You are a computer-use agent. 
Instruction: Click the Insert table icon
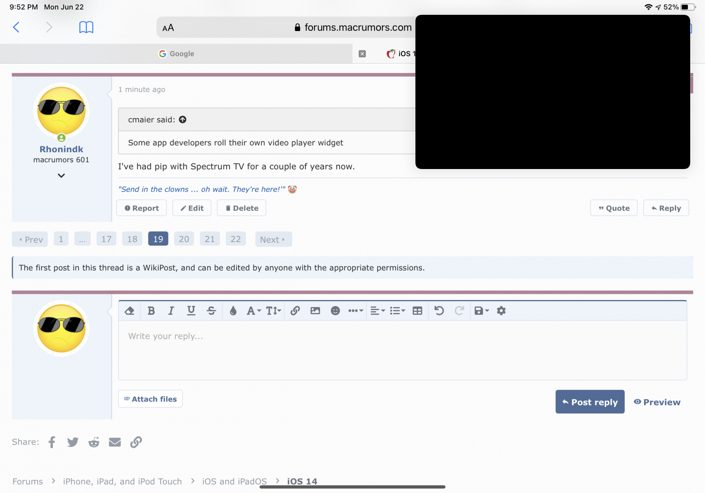pos(417,311)
